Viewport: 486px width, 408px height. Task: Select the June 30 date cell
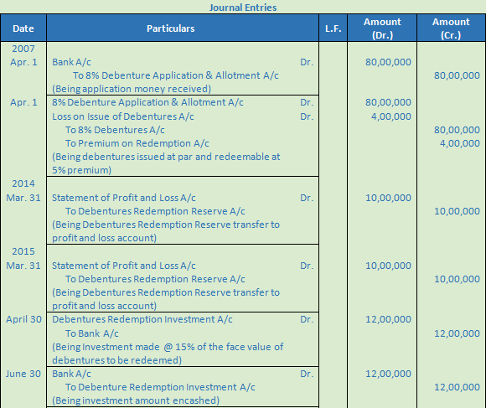coord(23,374)
